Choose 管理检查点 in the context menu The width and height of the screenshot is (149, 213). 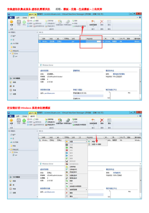[x=76, y=178]
